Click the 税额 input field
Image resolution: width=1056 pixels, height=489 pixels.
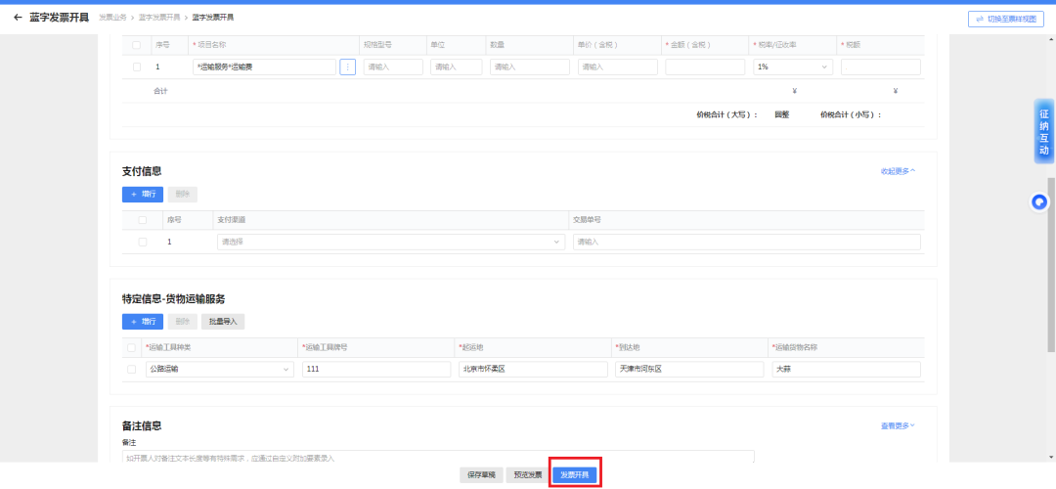[x=880, y=67]
